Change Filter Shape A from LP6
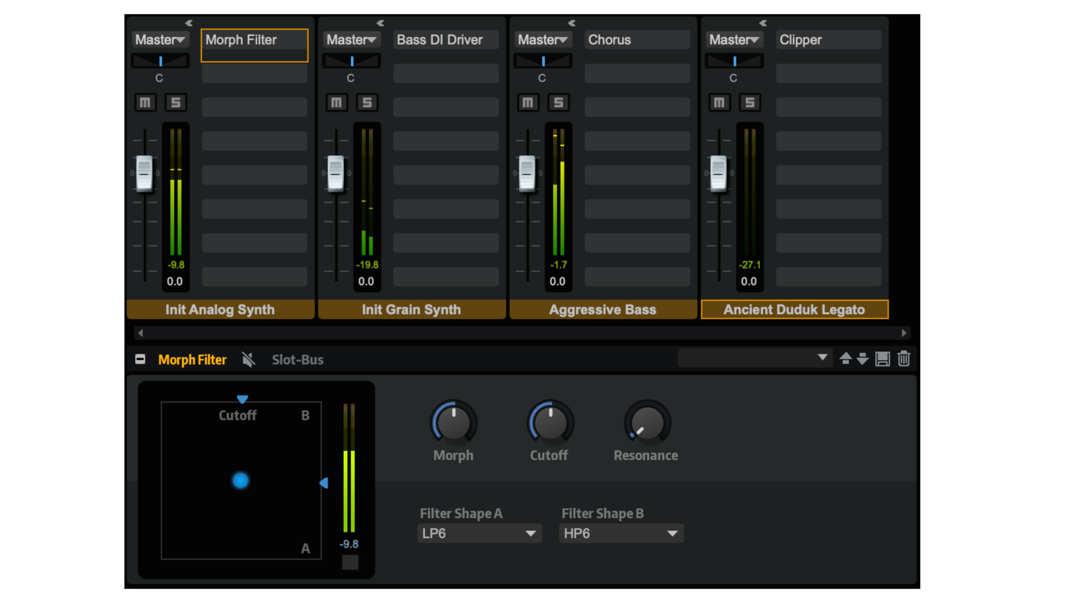This screenshot has width=1073, height=603. [479, 533]
